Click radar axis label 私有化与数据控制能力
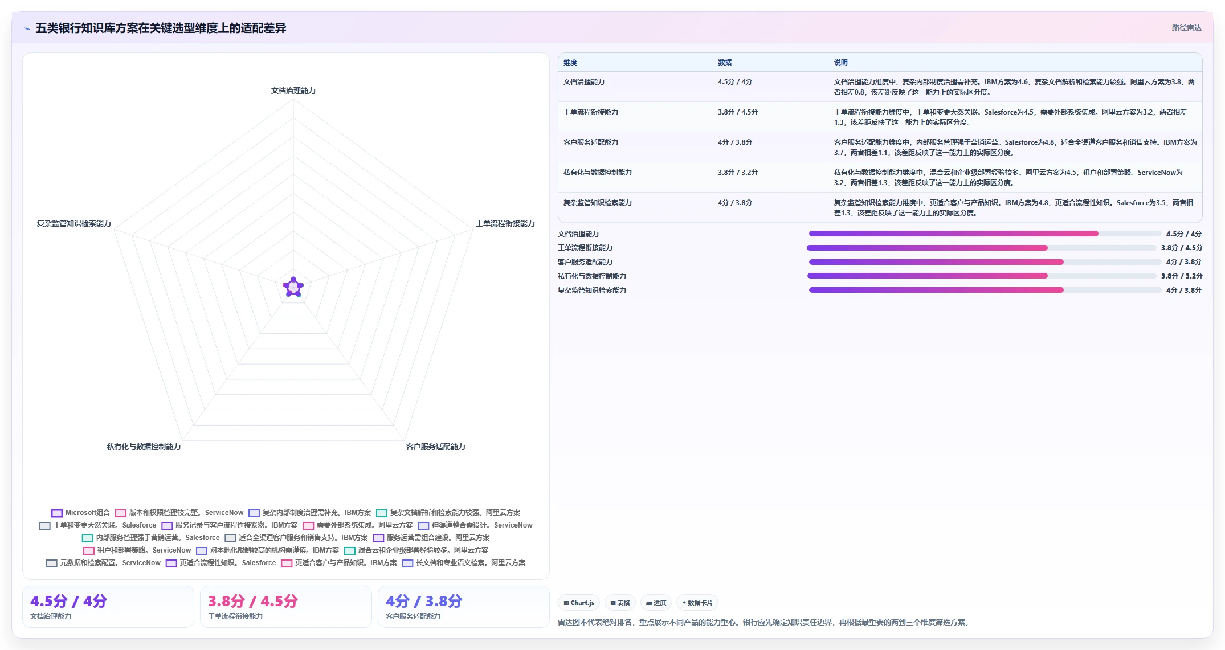Image resolution: width=1225 pixels, height=650 pixels. (144, 447)
